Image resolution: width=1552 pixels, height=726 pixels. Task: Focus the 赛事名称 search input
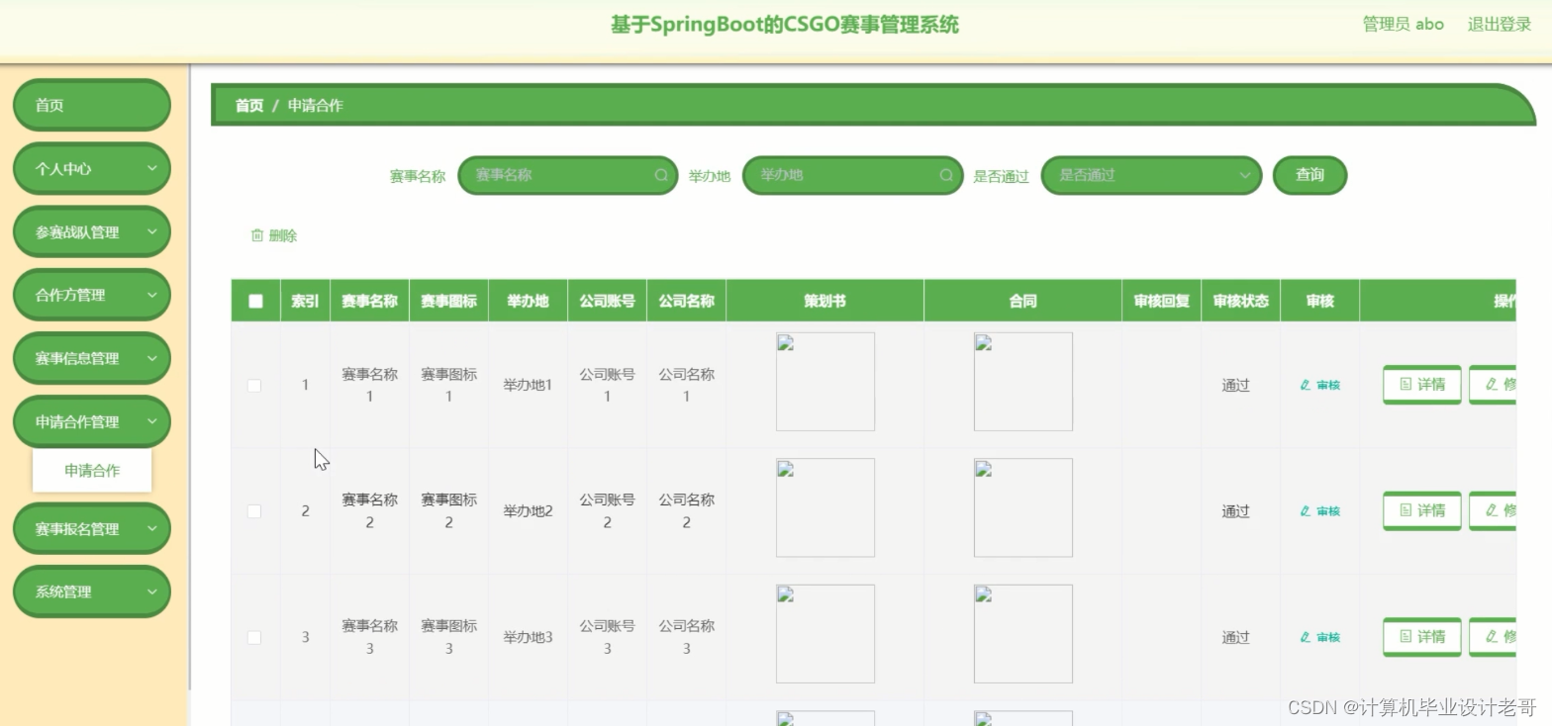pos(567,175)
